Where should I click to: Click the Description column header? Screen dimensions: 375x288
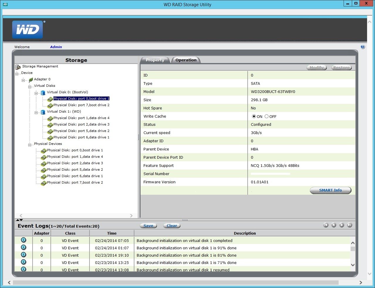point(245,233)
